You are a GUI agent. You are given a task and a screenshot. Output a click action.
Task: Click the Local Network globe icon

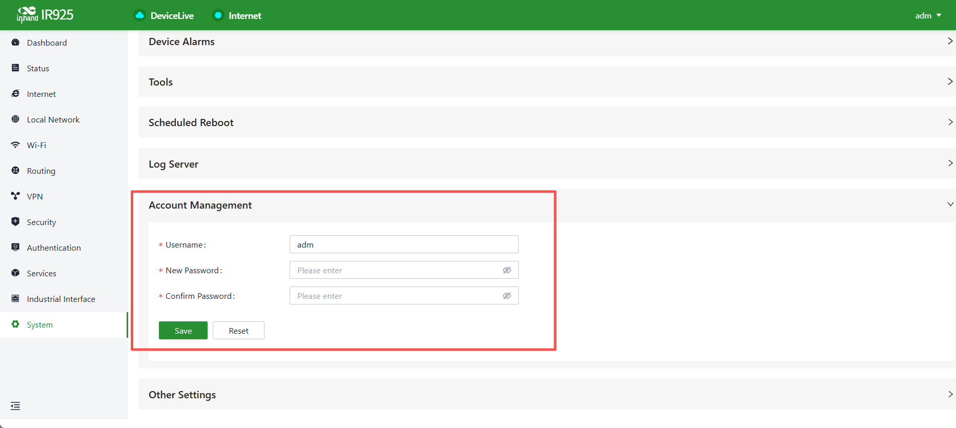tap(15, 119)
